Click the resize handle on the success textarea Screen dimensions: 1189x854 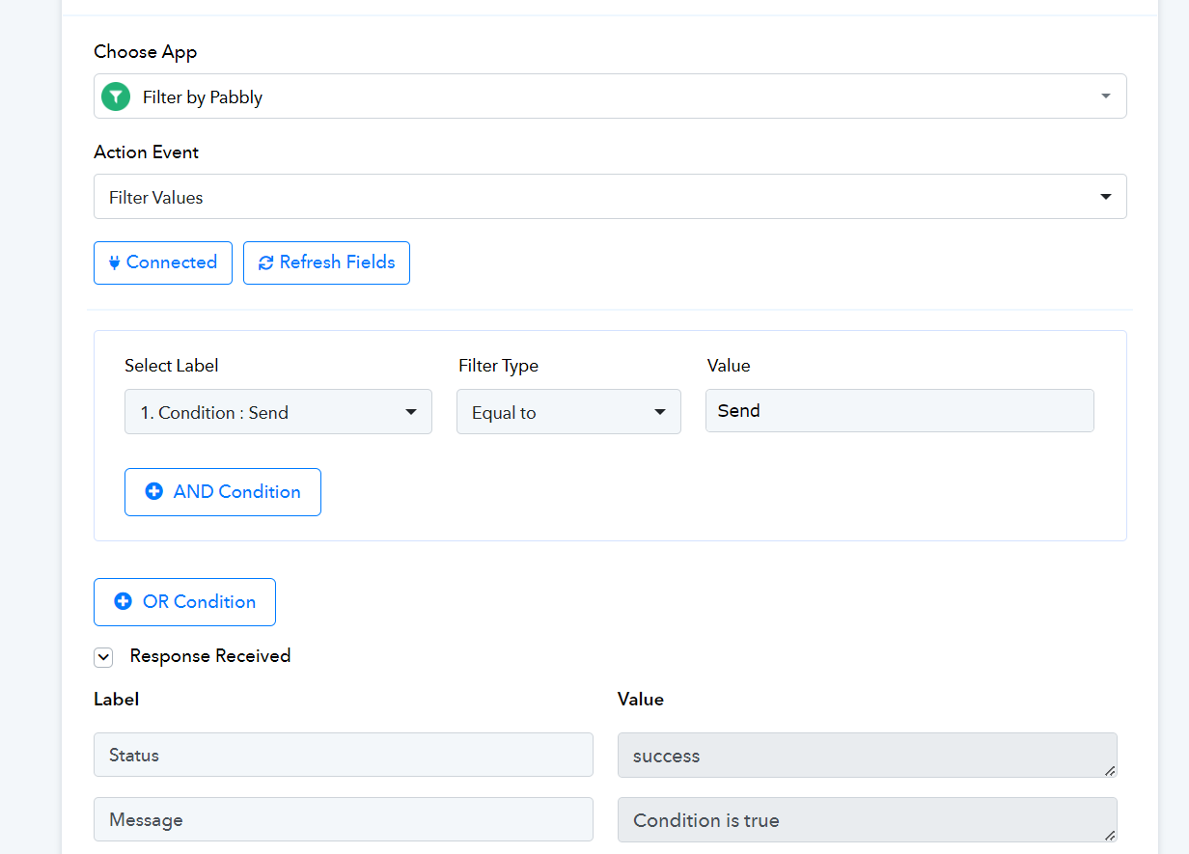coord(1110,770)
